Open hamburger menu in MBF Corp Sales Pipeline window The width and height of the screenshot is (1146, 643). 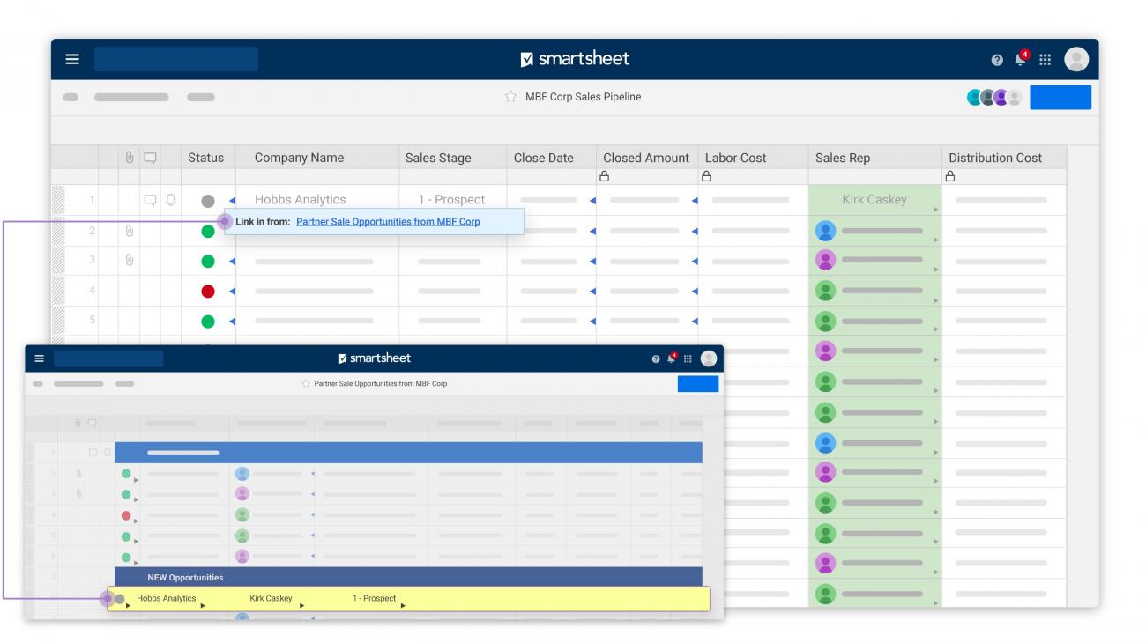72,59
